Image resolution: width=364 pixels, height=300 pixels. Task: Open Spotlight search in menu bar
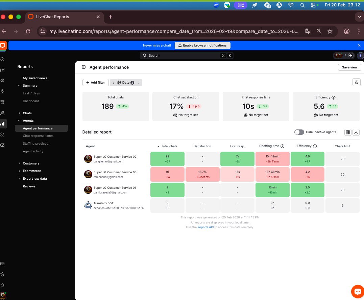click(302, 5)
